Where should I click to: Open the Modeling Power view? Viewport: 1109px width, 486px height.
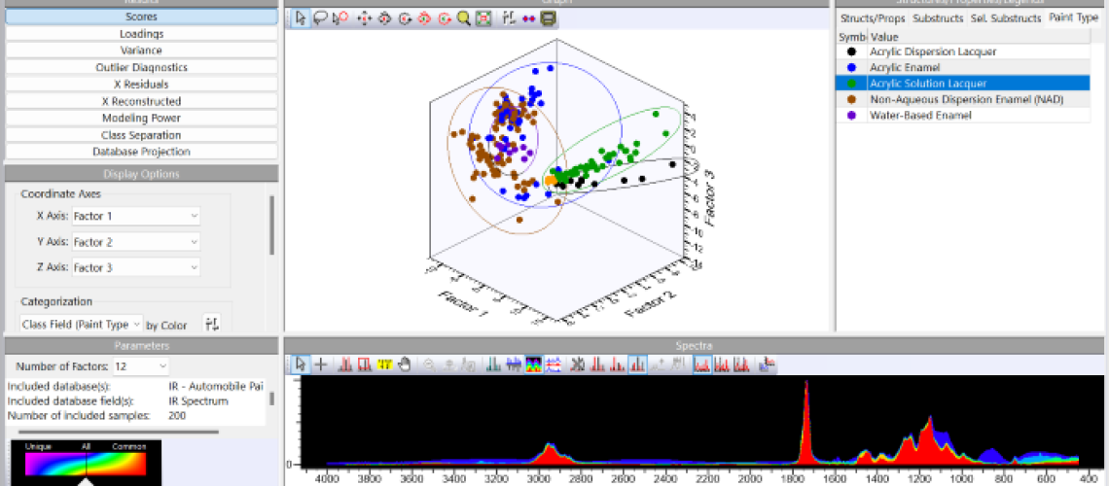click(141, 118)
